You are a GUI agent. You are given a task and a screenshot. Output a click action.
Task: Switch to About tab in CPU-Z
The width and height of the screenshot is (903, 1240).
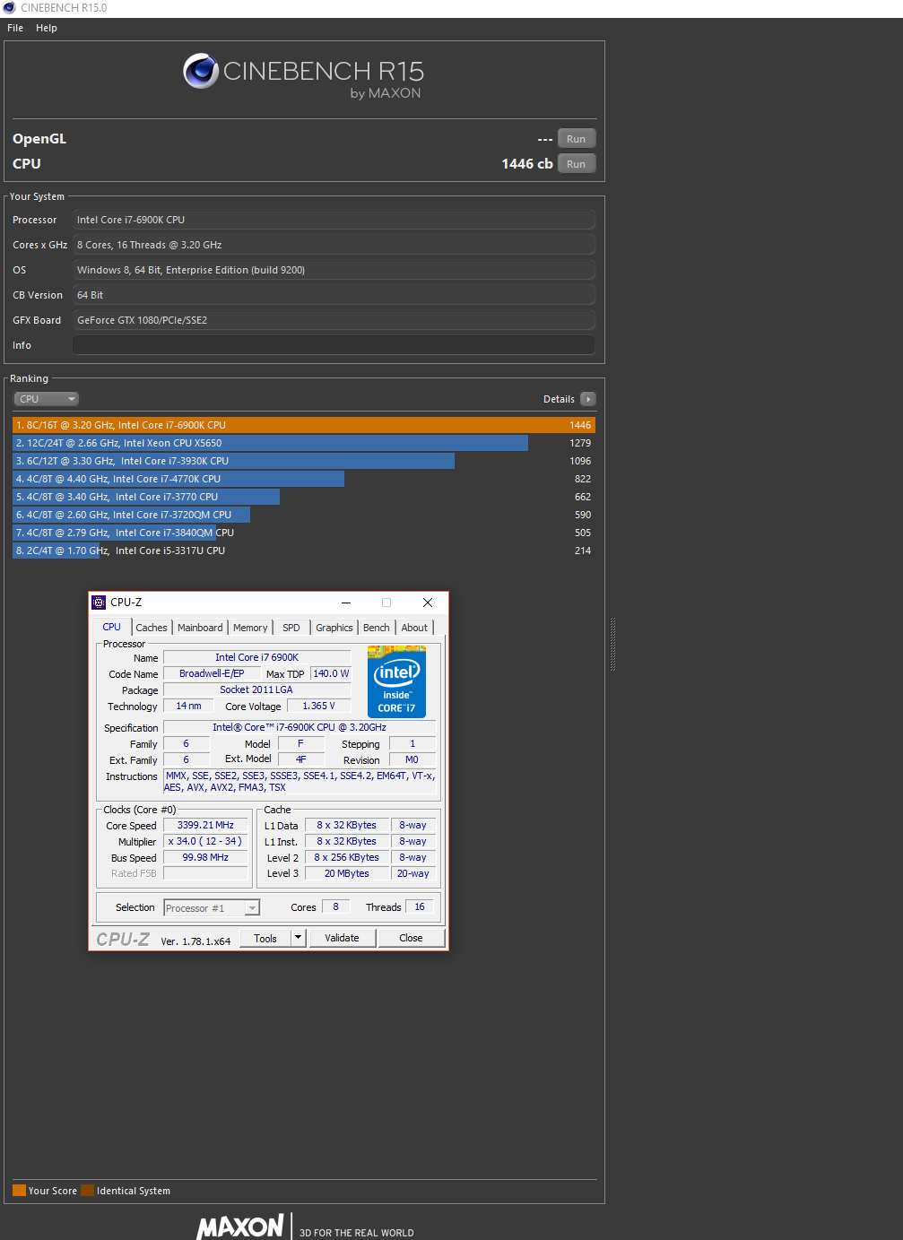click(x=414, y=628)
